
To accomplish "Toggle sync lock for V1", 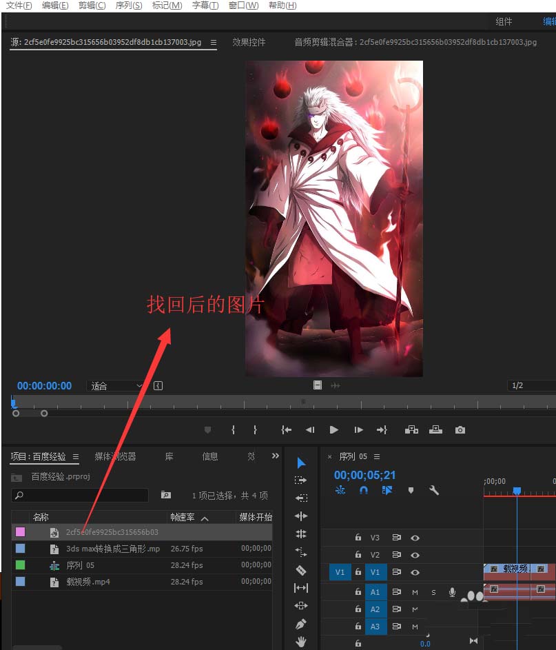I will (x=396, y=572).
